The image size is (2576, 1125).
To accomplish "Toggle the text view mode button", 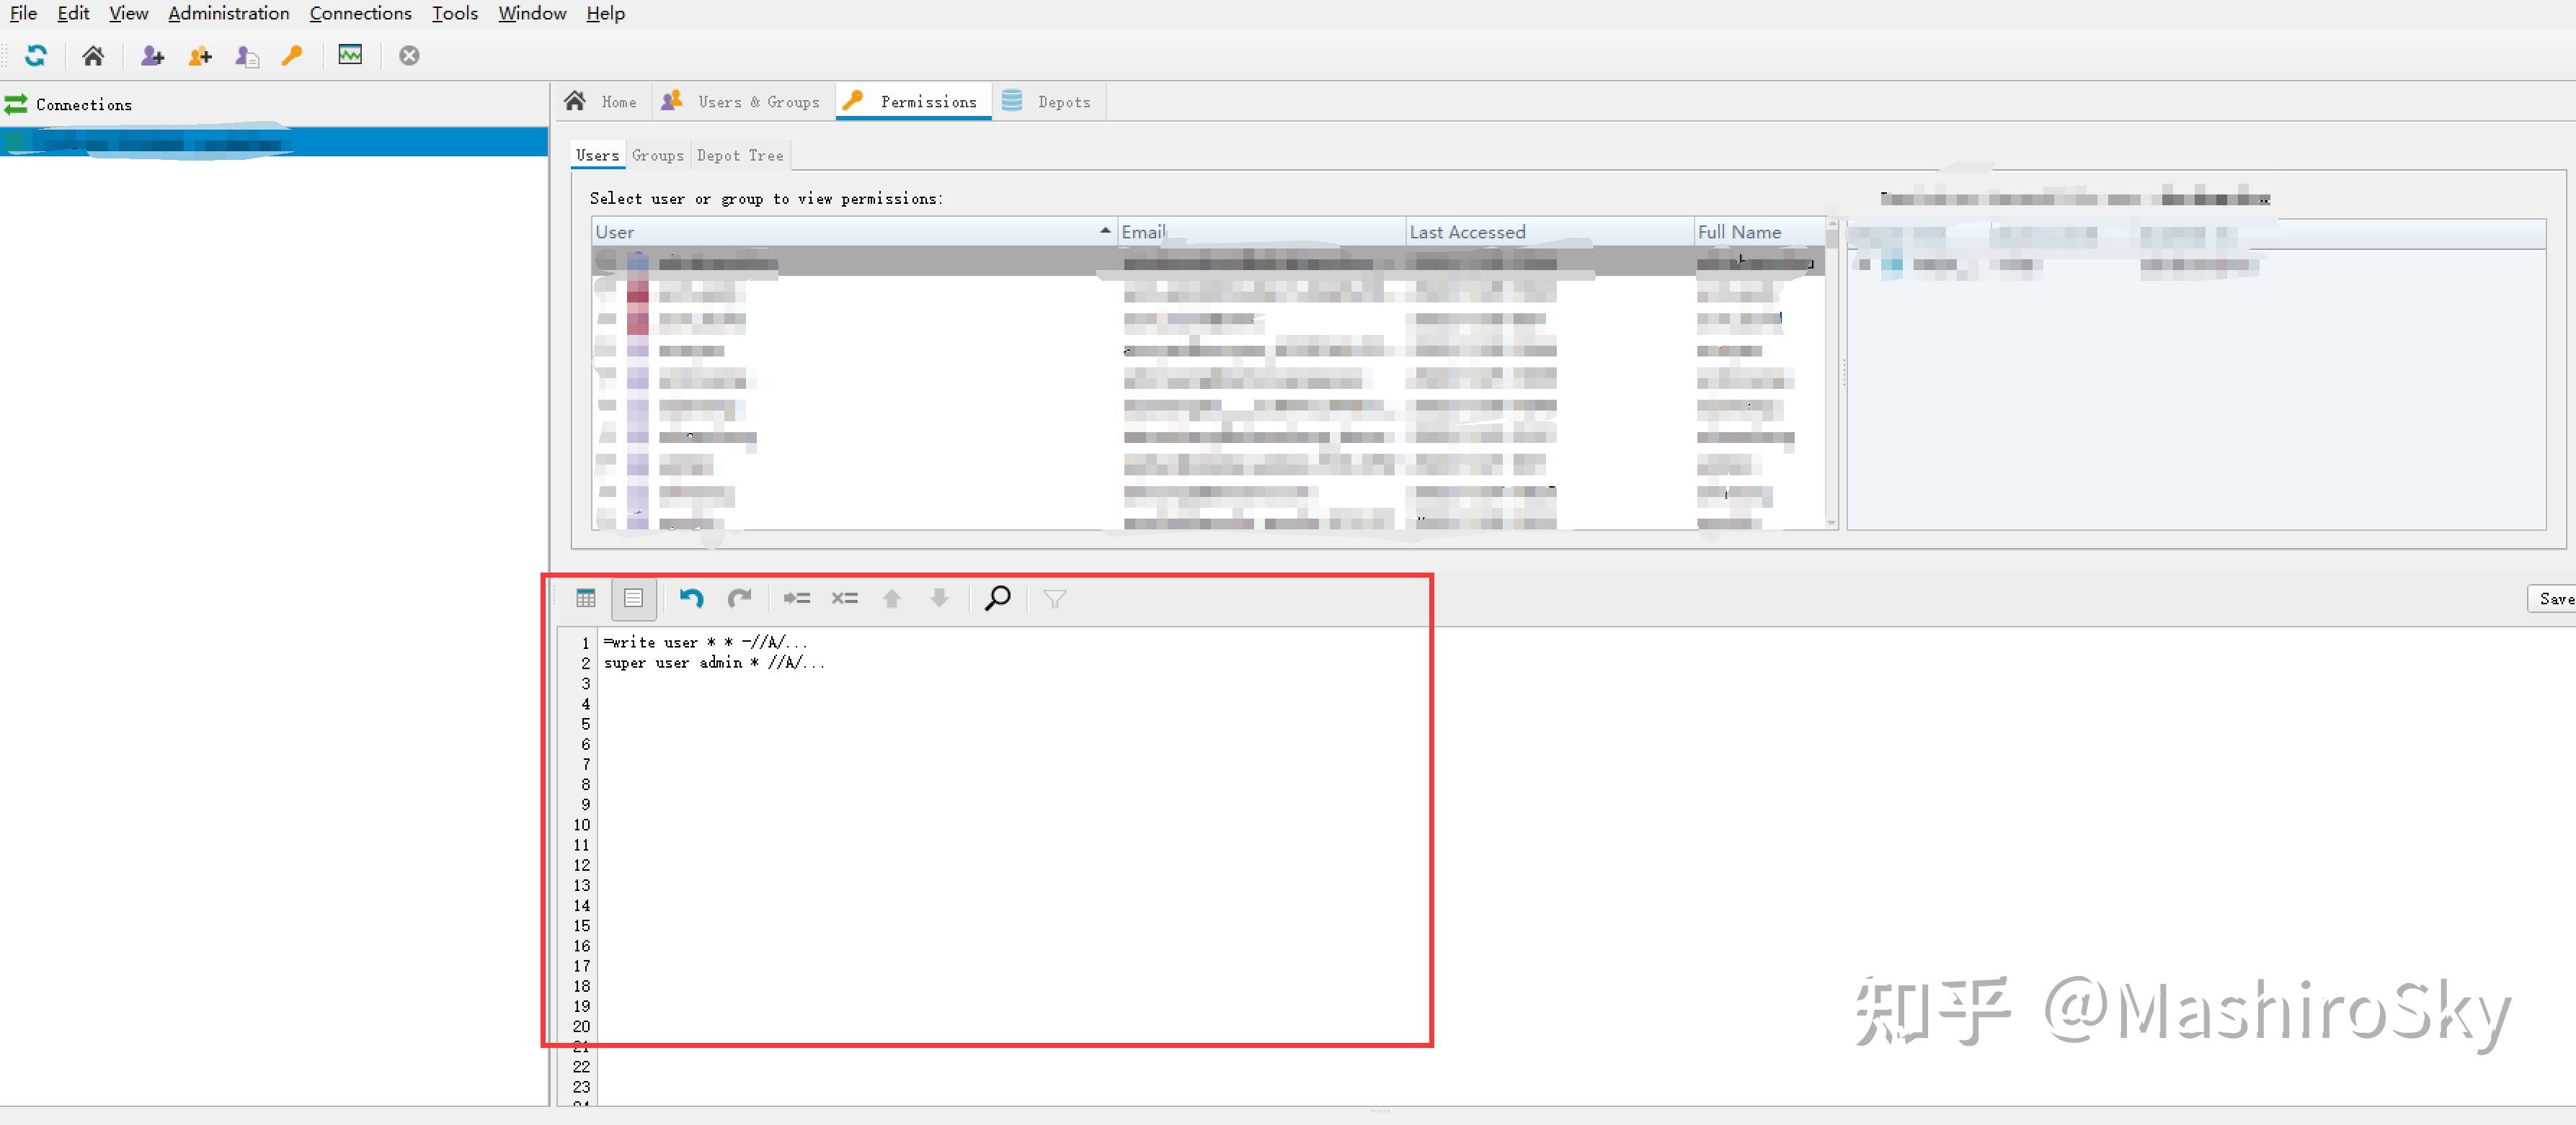I will tap(633, 599).
